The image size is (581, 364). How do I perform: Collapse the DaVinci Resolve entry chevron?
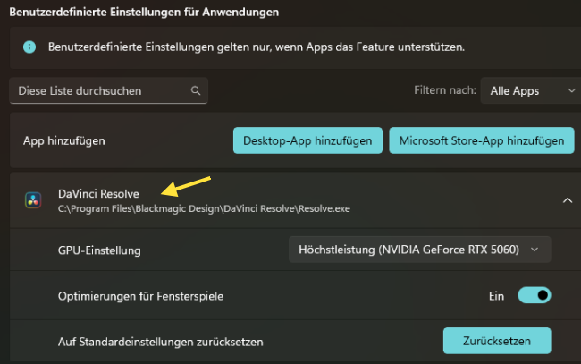tap(568, 200)
